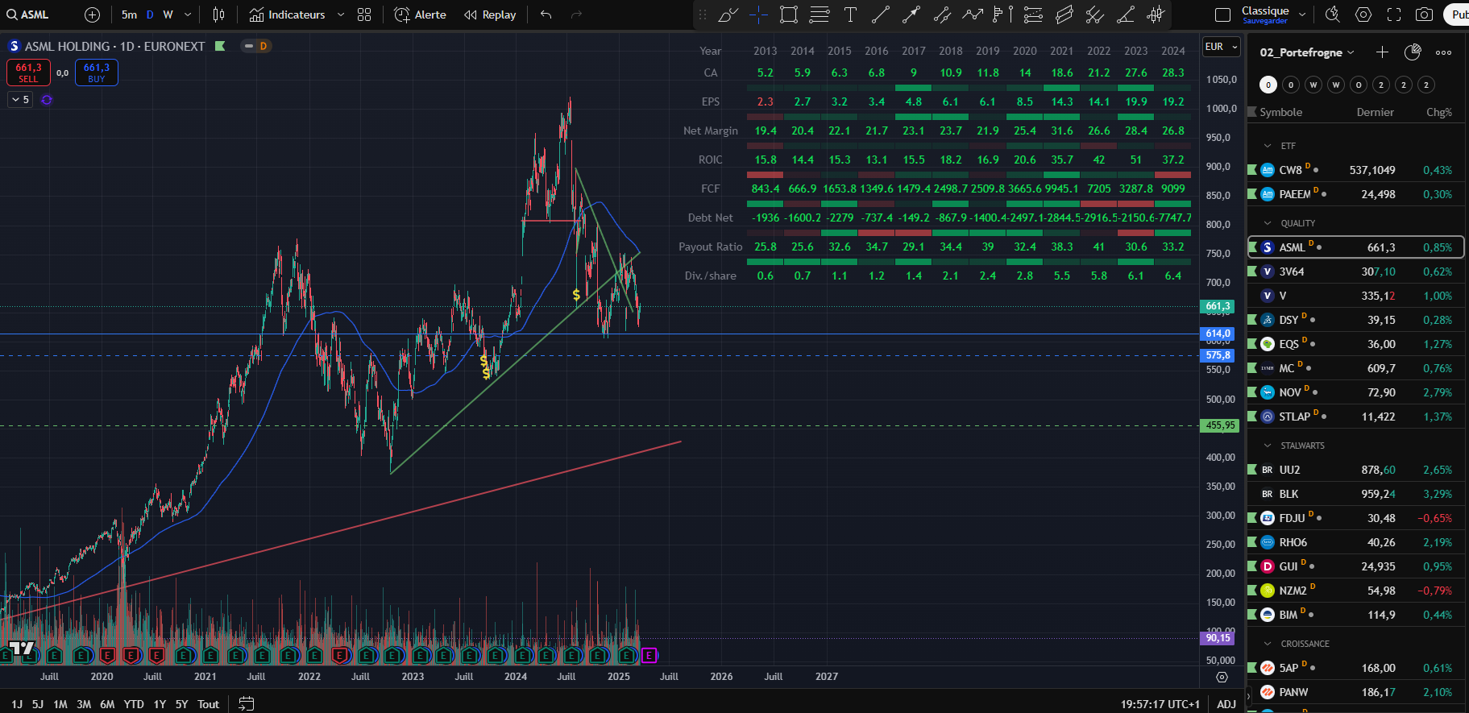Click the red SELL 661,3 button
The height and width of the screenshot is (713, 1469).
pyautogui.click(x=28, y=73)
